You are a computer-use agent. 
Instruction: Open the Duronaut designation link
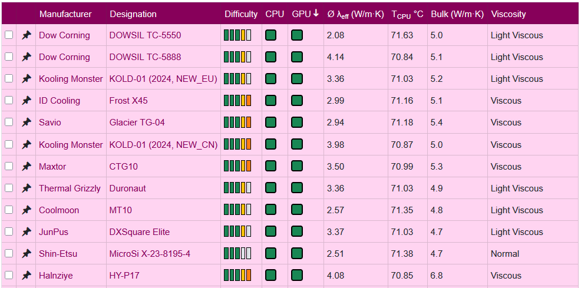[x=127, y=188]
